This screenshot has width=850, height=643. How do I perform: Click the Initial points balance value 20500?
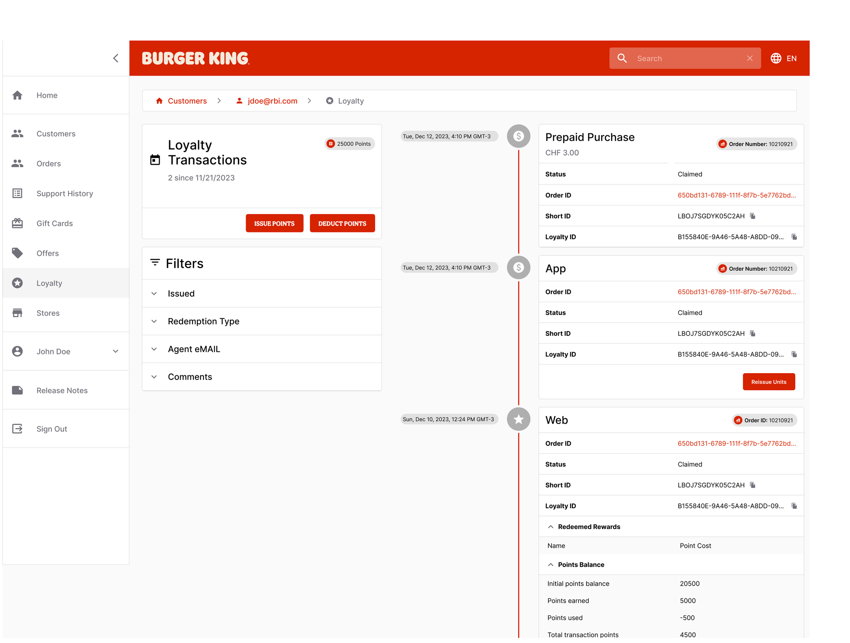pyautogui.click(x=689, y=584)
